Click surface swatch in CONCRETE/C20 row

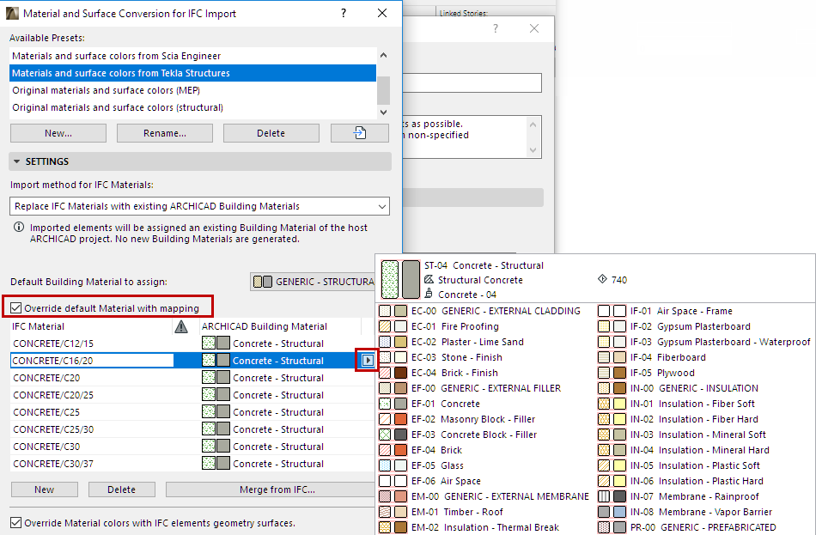coord(222,378)
